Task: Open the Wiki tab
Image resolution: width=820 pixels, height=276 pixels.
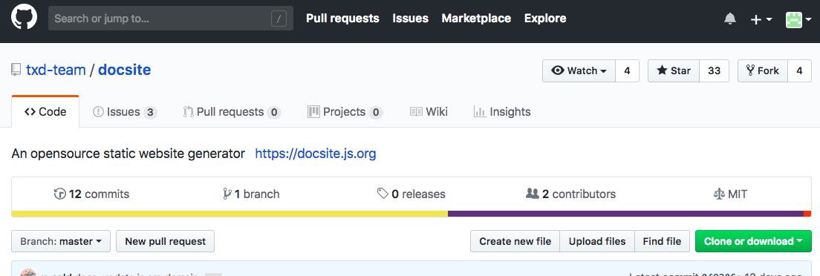Action: tap(429, 112)
